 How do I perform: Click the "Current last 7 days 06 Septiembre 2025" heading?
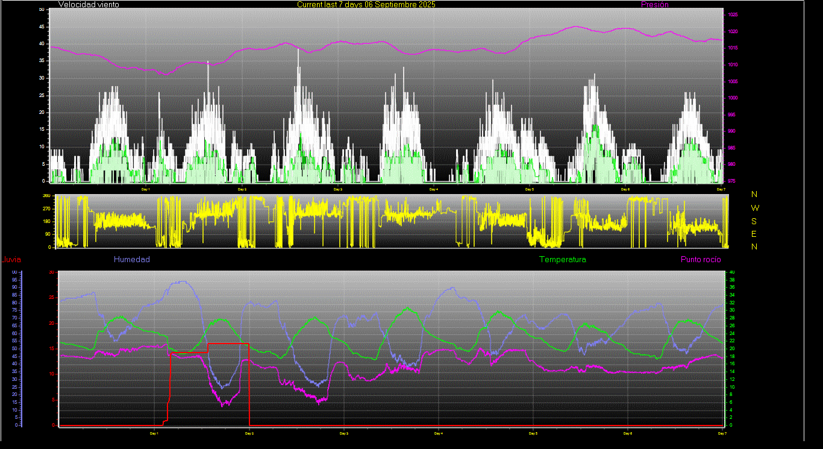coord(366,4)
